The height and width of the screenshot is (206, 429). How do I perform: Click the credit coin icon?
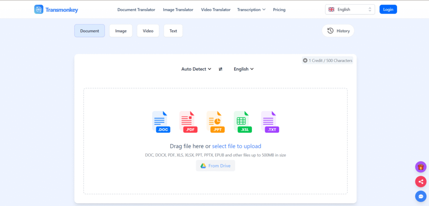tap(305, 61)
